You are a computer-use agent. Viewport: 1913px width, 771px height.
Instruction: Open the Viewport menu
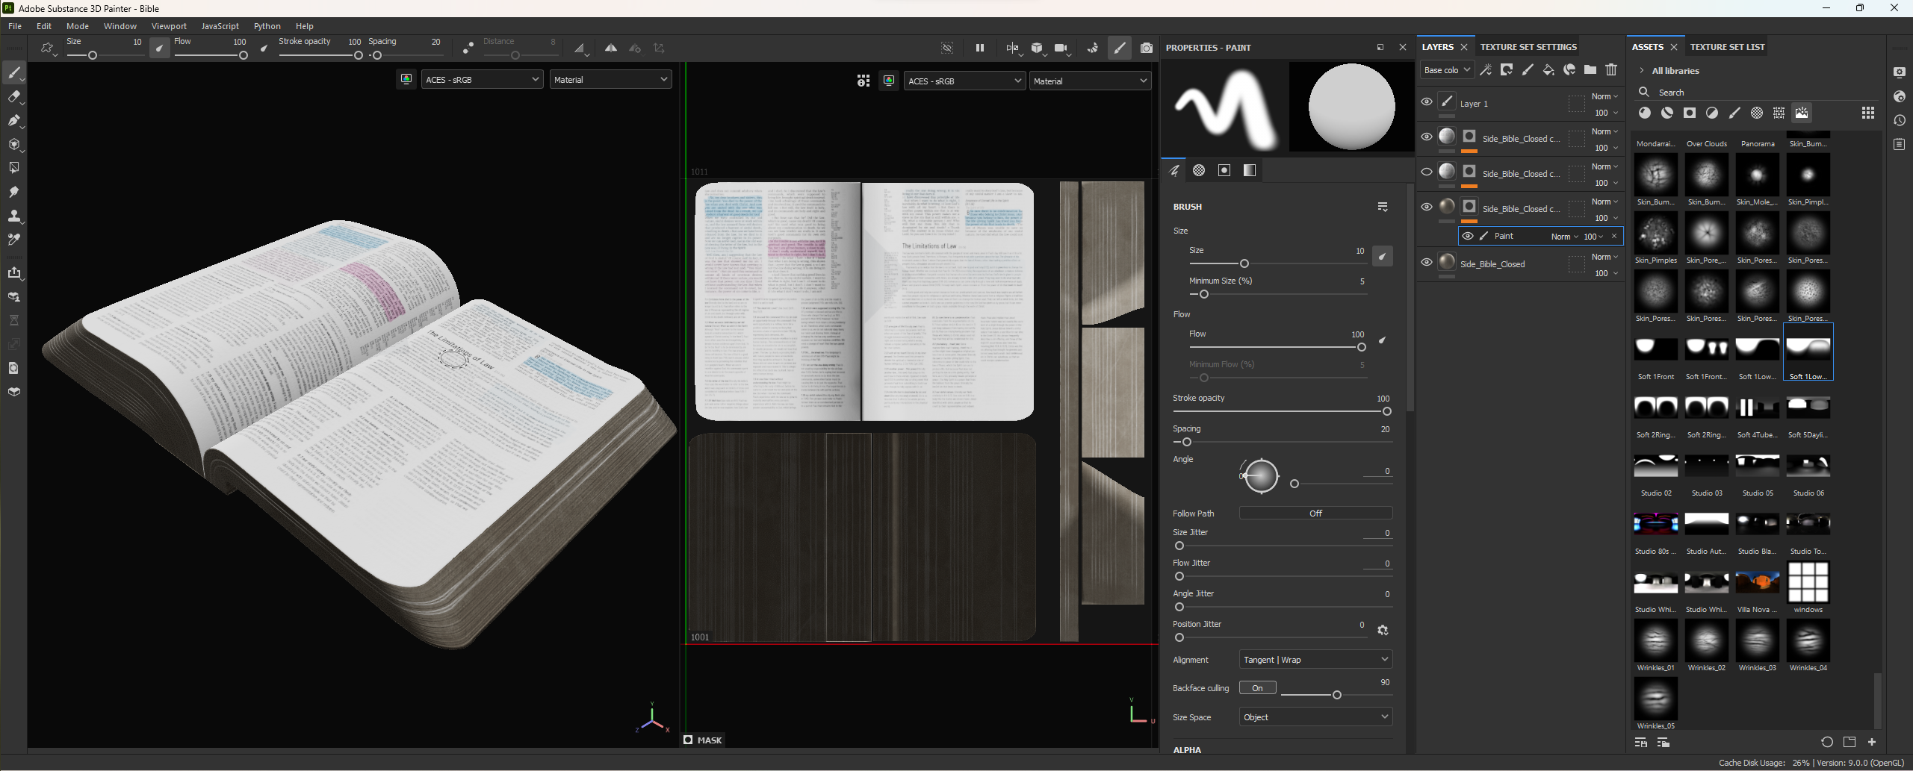pos(169,26)
